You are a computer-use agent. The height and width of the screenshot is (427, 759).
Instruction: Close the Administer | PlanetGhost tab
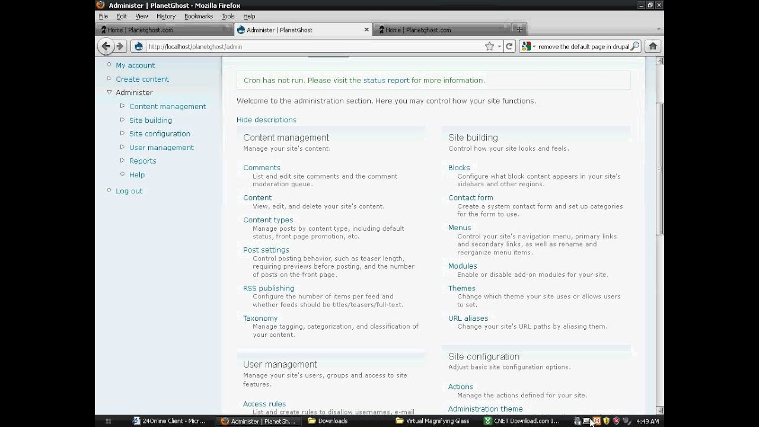coord(366,29)
